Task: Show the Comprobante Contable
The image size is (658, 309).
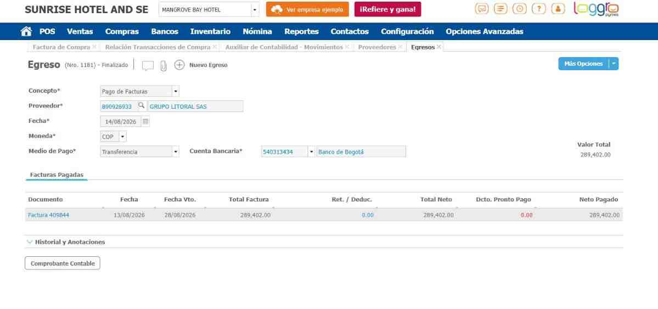Action: click(x=63, y=263)
